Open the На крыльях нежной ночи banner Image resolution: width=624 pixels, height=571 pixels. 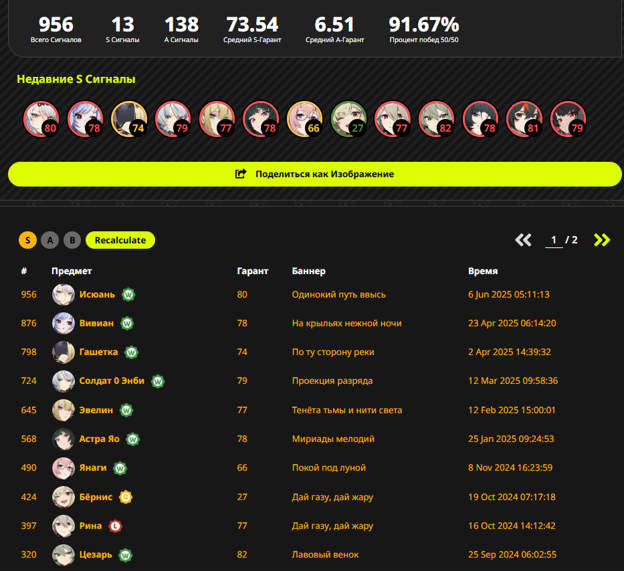pos(346,323)
